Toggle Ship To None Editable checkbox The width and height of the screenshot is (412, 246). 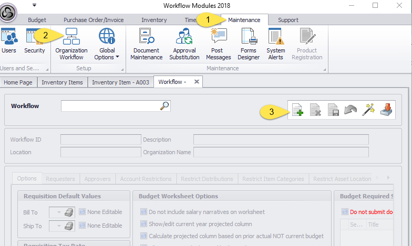83,226
